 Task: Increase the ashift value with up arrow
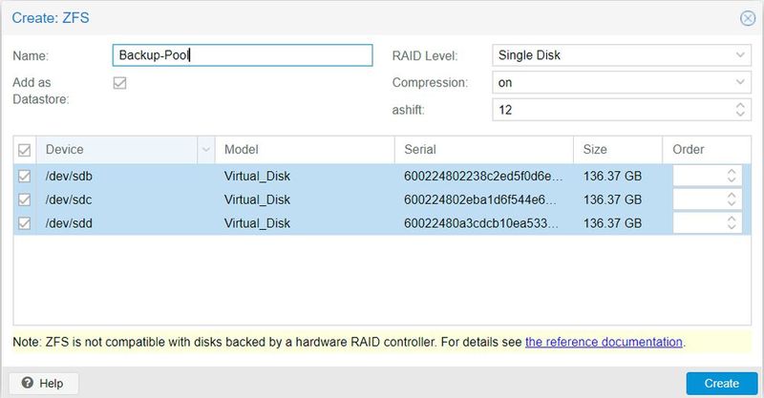740,105
